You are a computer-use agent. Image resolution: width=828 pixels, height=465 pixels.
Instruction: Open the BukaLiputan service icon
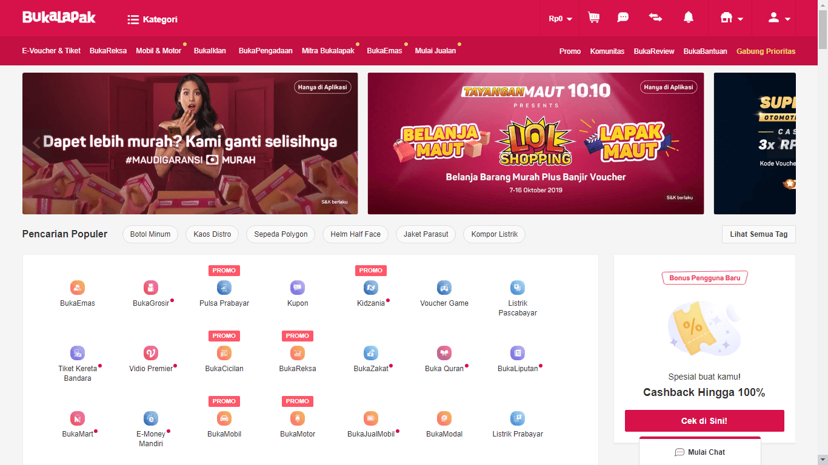click(x=518, y=353)
